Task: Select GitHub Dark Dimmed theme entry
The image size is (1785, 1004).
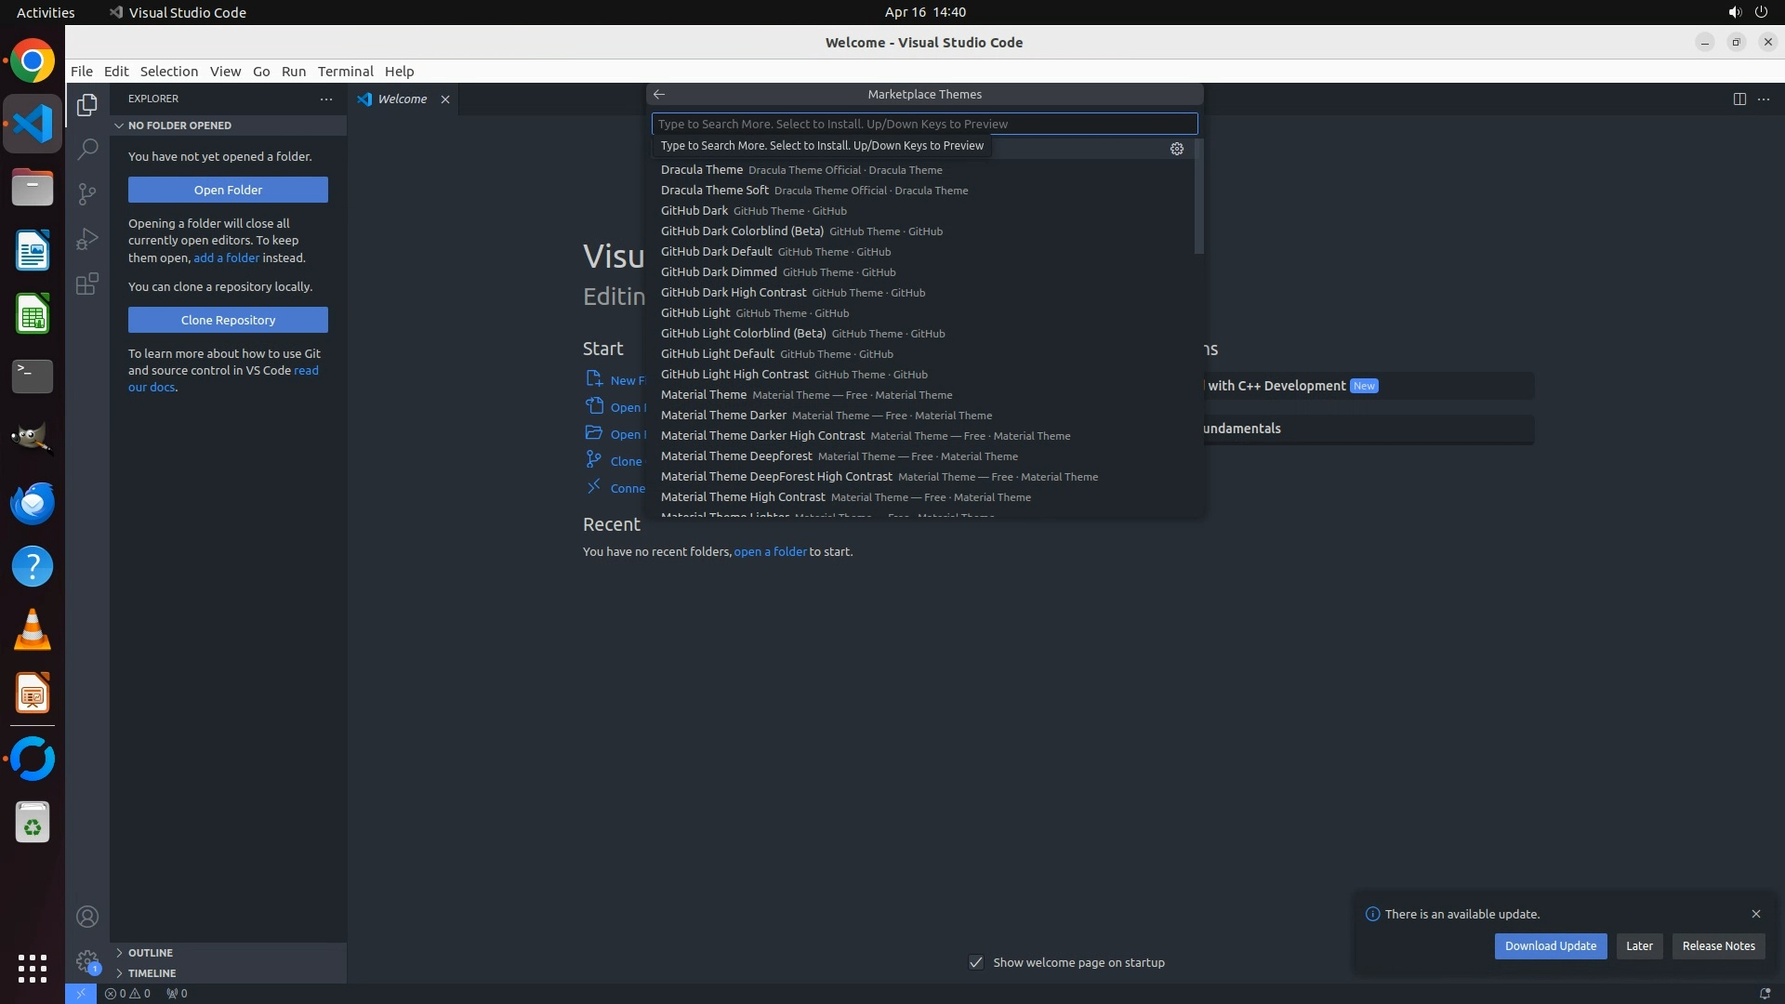Action: [x=719, y=272]
